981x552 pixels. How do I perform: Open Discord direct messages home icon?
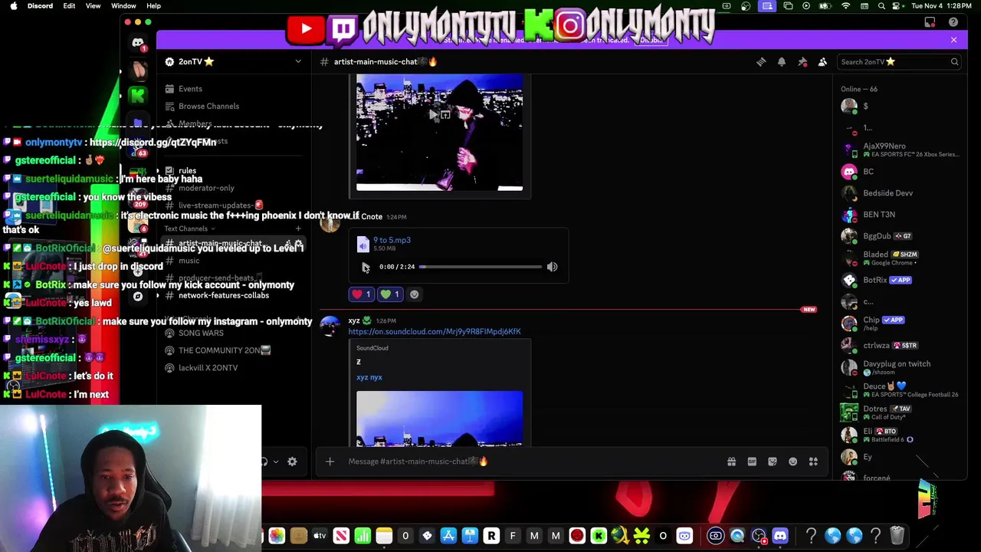138,44
